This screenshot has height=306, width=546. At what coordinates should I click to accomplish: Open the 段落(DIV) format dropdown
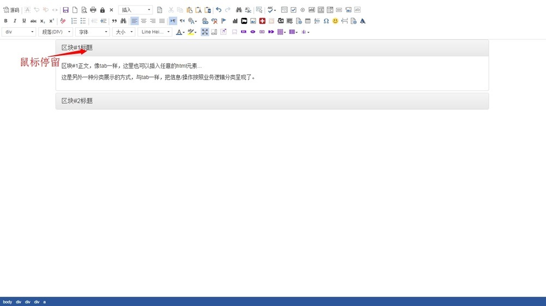[56, 32]
